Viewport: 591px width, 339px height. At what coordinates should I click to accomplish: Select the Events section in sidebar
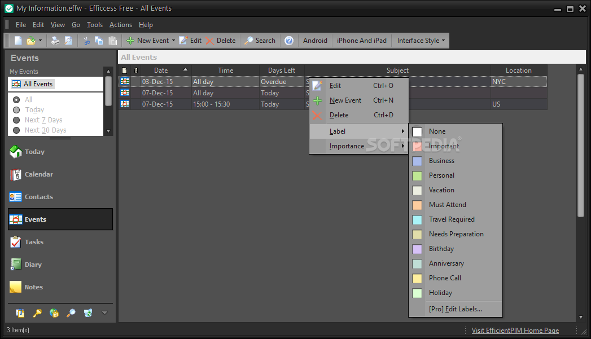[x=60, y=219]
